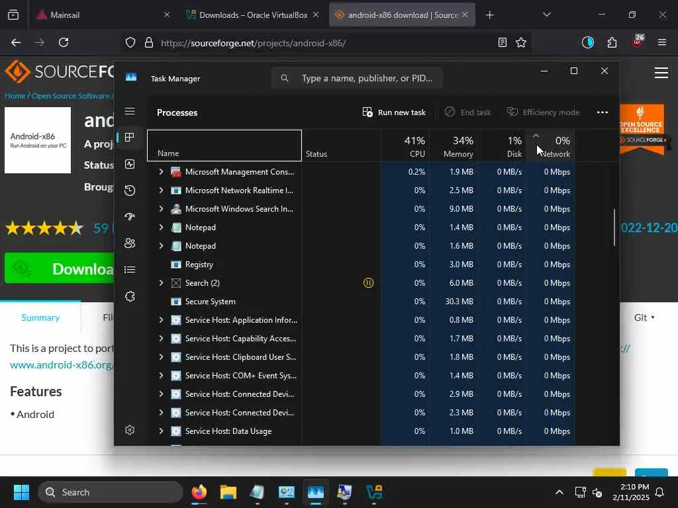678x508 pixels.
Task: Sort processes by Name column header
Action: coord(224,146)
